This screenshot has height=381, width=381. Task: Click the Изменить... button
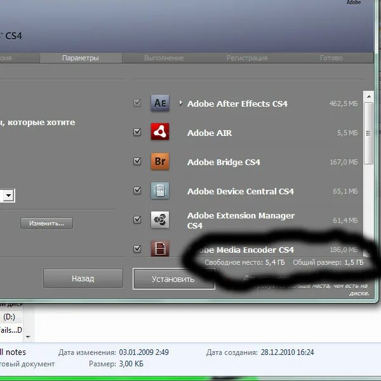coord(46,223)
